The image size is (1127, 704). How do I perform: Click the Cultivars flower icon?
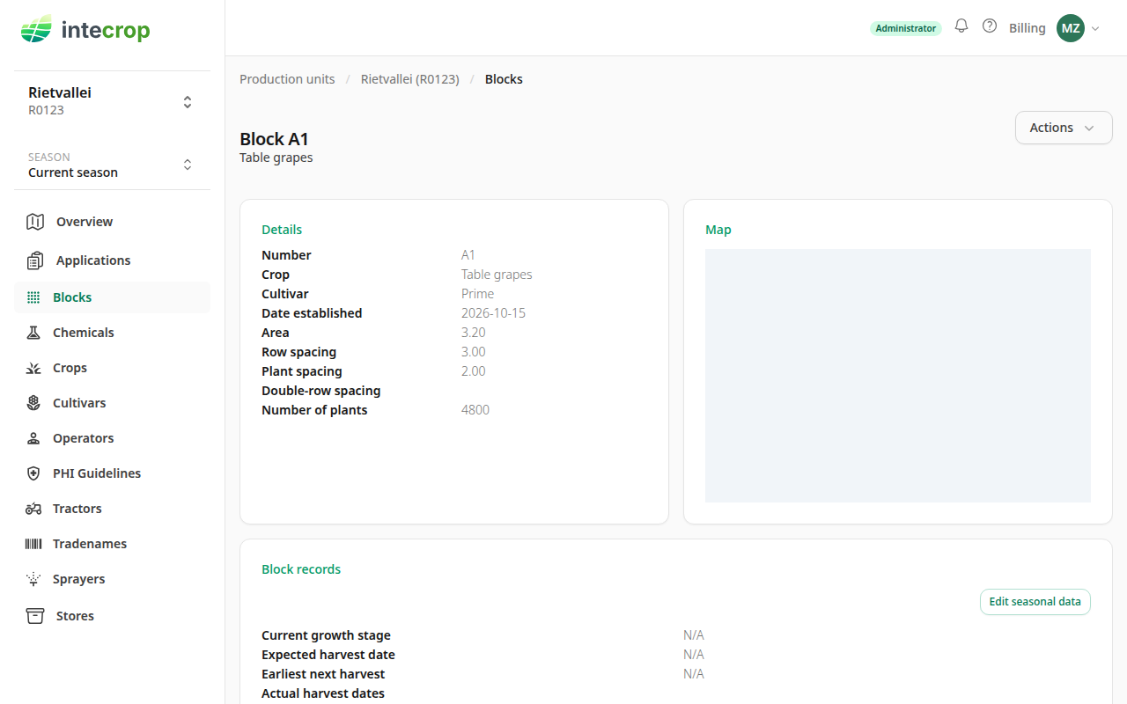(33, 403)
